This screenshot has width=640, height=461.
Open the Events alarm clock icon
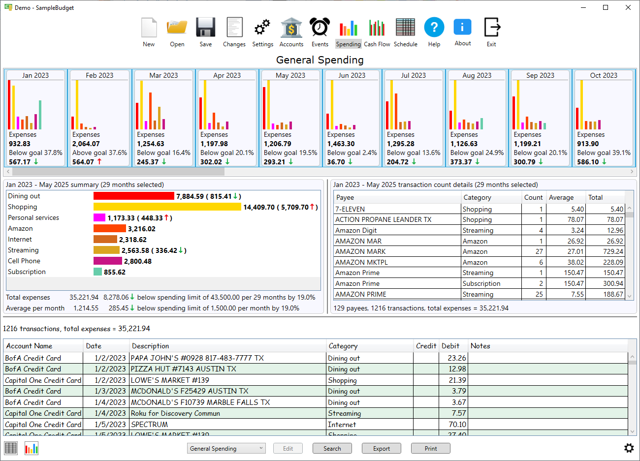tap(320, 27)
